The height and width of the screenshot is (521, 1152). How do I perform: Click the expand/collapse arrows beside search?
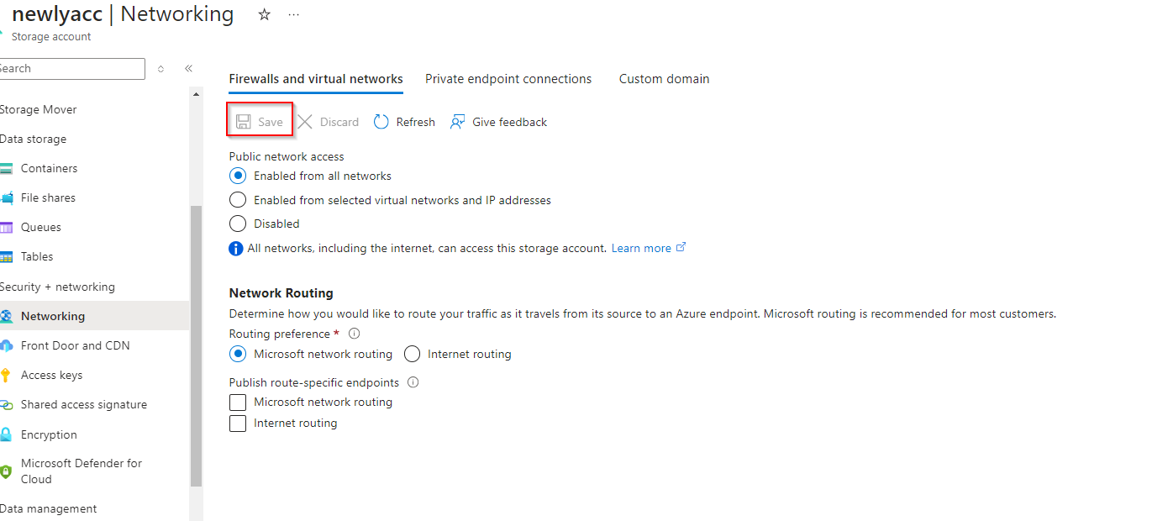(x=161, y=69)
